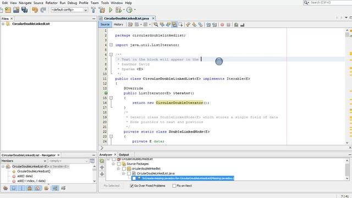Check the Go Over Fixed Problems checkbox
352x198 pixels.
click(x=132, y=186)
